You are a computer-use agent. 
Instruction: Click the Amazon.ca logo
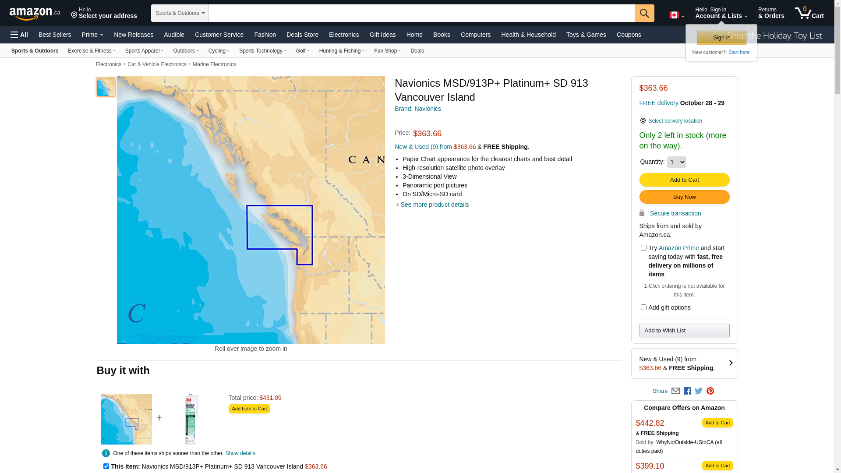point(35,14)
